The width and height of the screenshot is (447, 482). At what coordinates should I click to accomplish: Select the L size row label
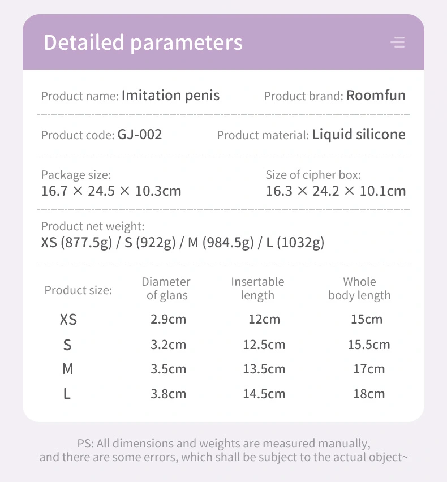(x=67, y=394)
